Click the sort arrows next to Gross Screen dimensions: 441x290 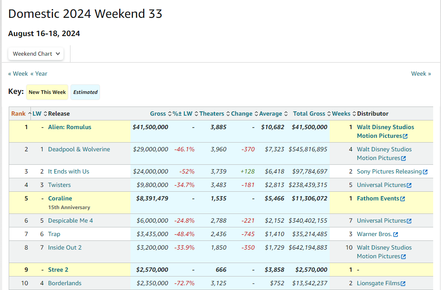170,113
